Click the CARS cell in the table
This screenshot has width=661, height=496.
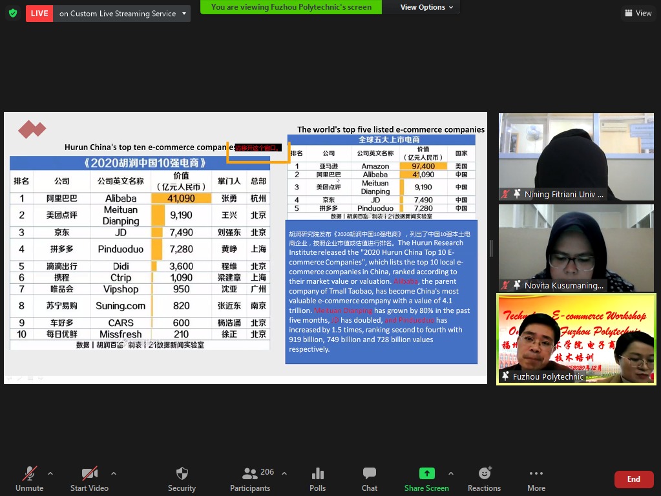[x=121, y=323]
